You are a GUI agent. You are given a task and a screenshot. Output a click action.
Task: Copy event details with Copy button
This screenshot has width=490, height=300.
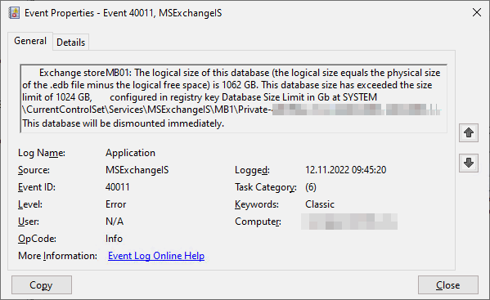pyautogui.click(x=42, y=284)
